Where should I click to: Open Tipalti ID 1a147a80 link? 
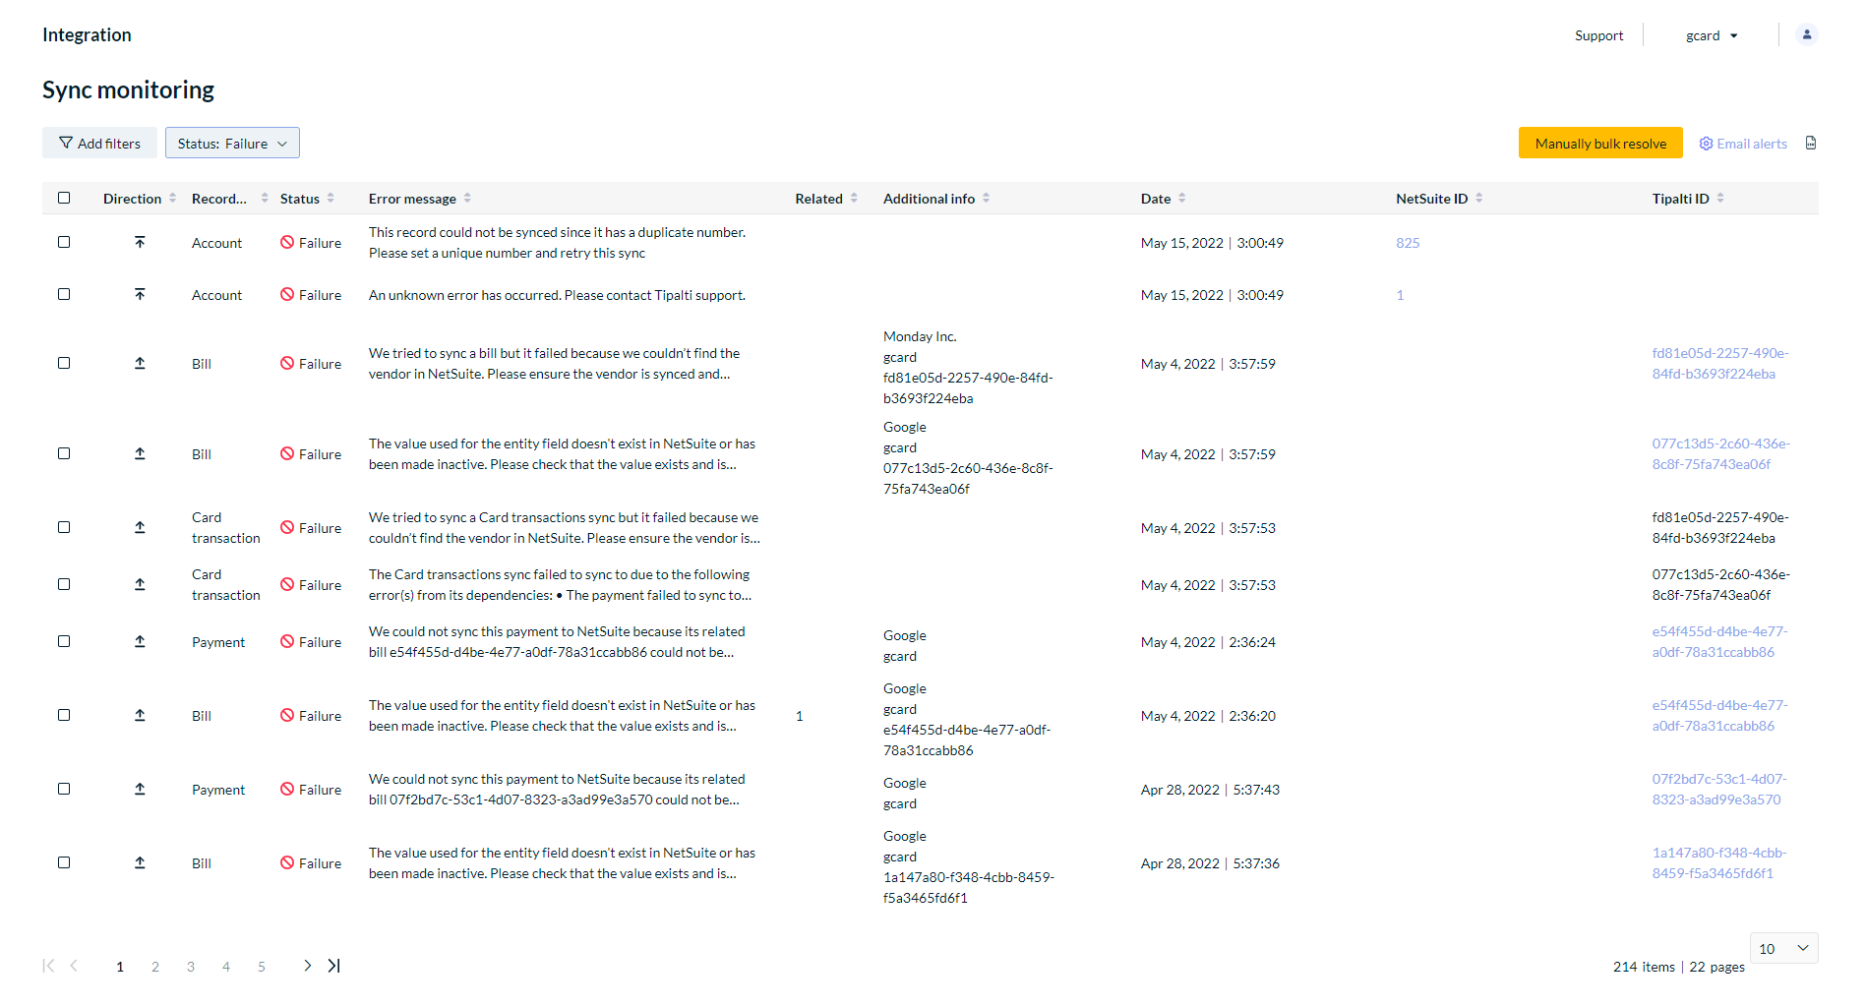pyautogui.click(x=1719, y=862)
